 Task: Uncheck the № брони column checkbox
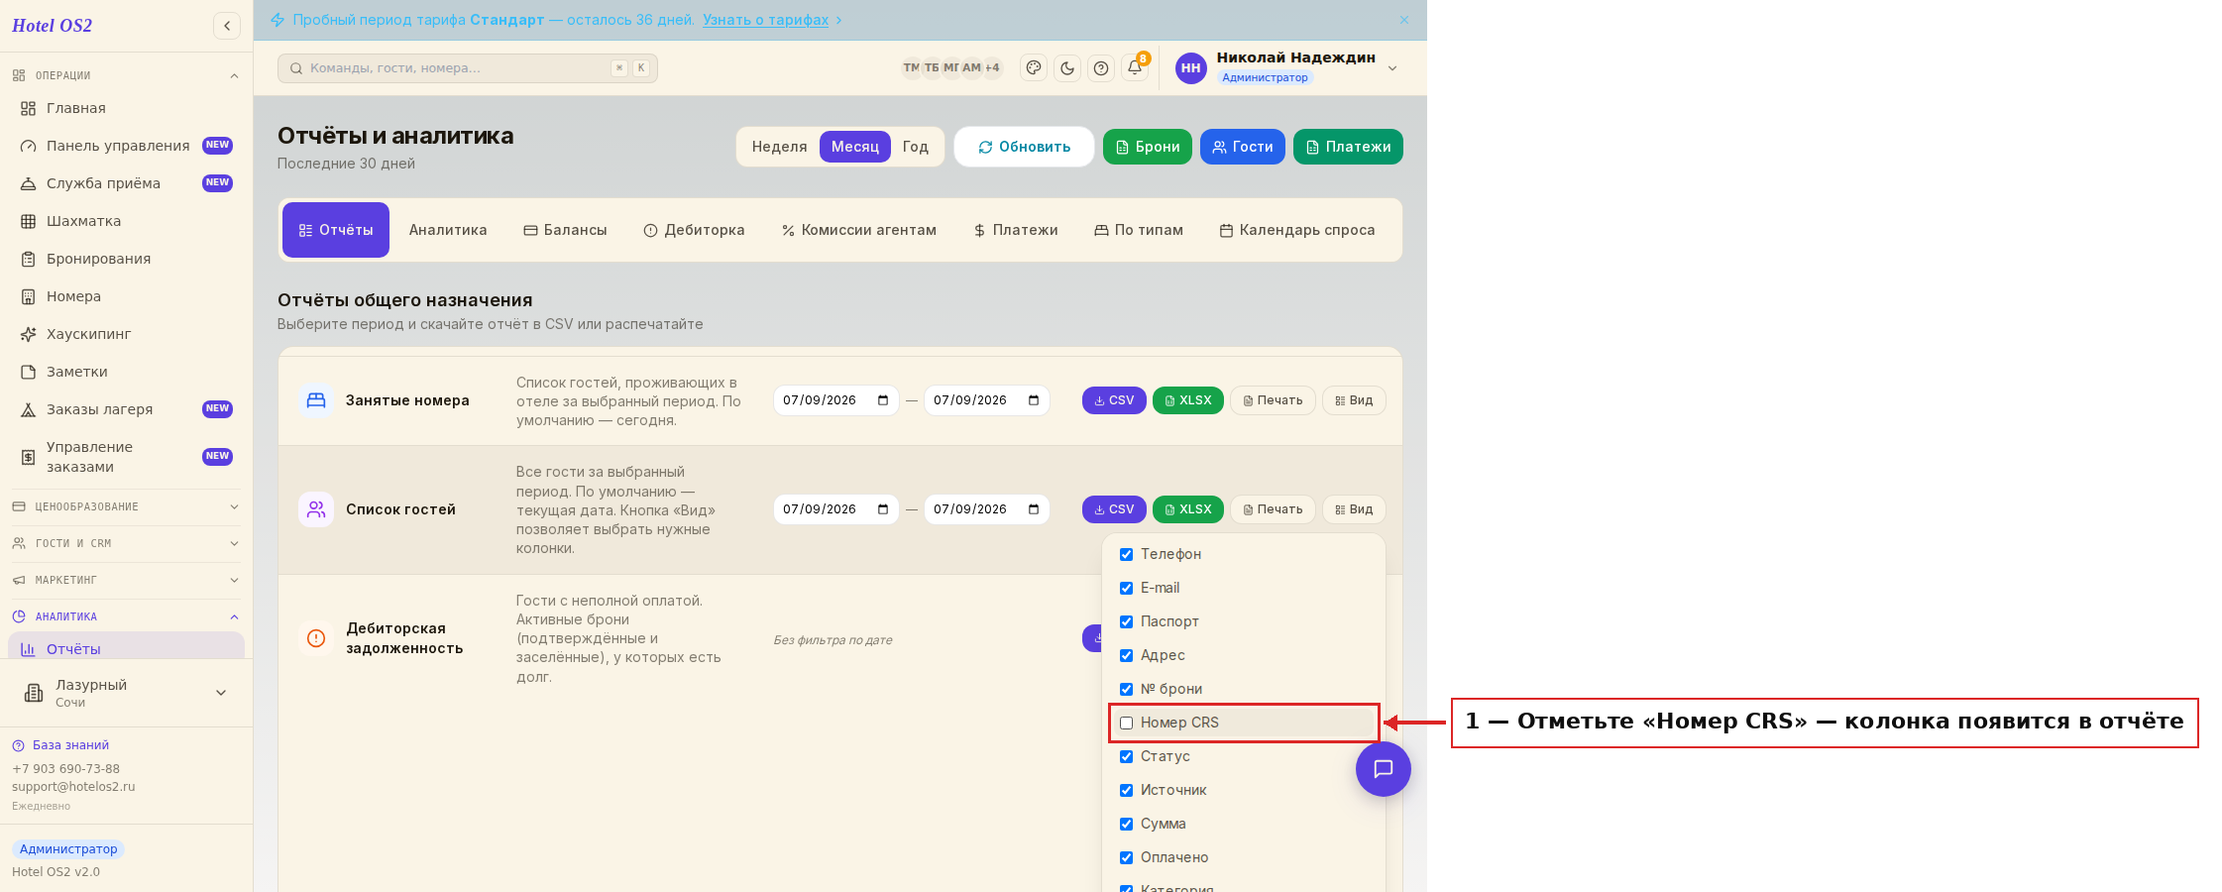1126,689
